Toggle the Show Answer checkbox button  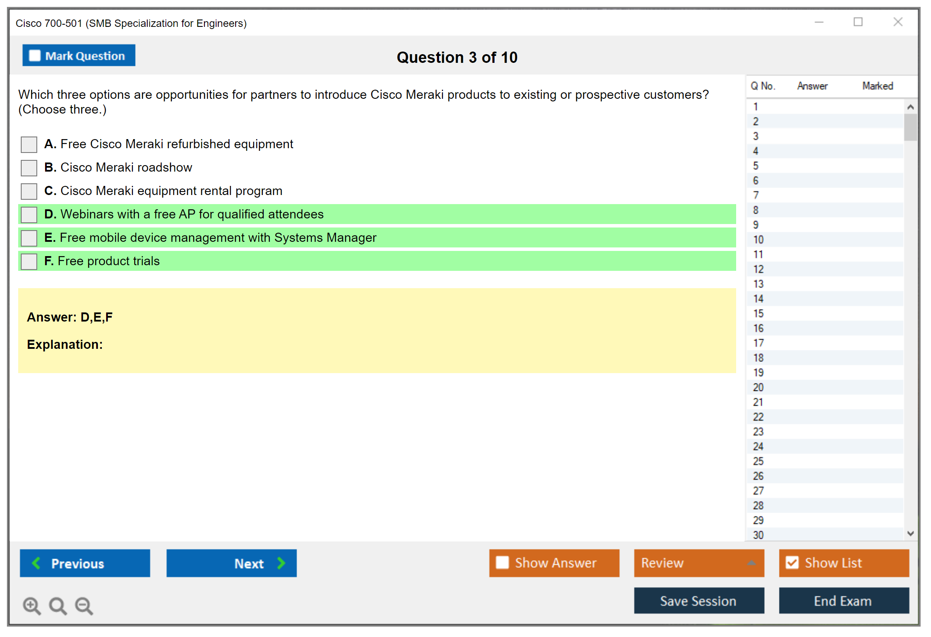coord(502,563)
